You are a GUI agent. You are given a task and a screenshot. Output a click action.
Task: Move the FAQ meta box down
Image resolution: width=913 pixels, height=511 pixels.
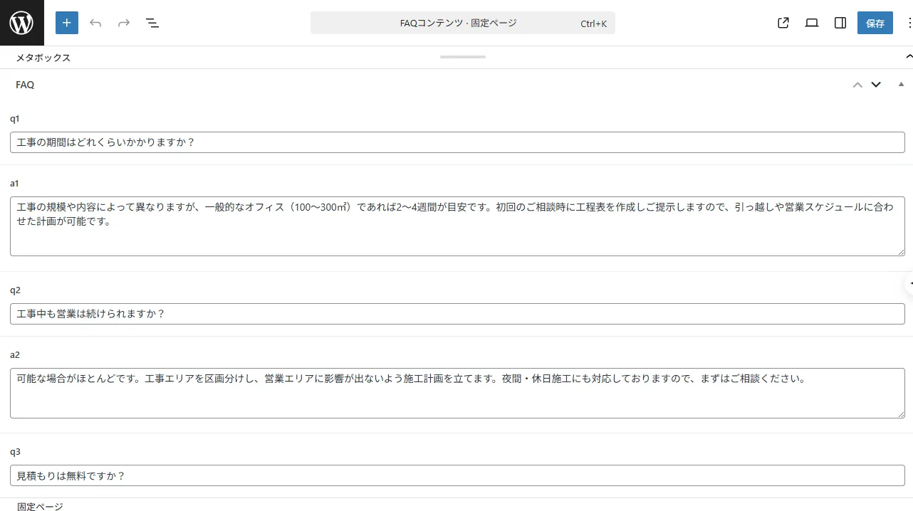876,85
